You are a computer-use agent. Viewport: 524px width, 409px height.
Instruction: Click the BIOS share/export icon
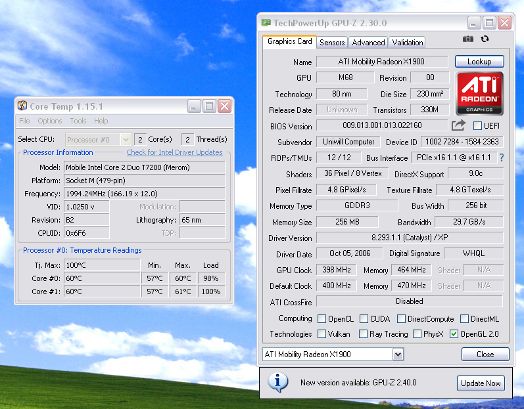(x=458, y=125)
